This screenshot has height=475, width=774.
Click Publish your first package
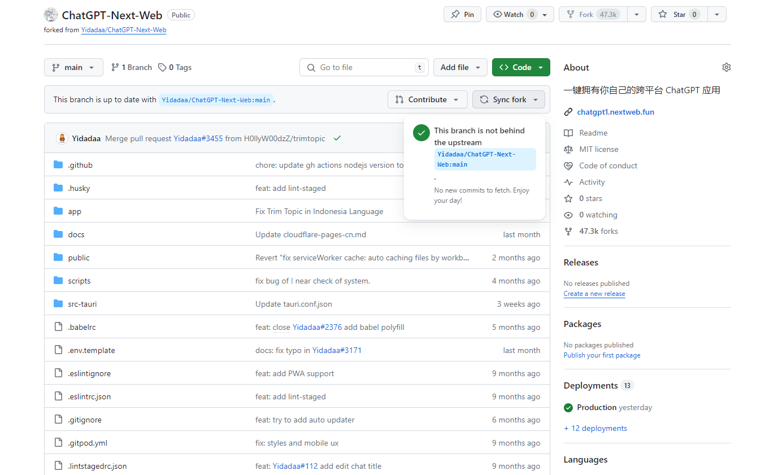point(602,355)
